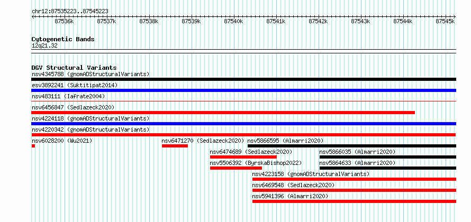This screenshot has height=222, width=471.
Task: Click the red nsv6456847 variant bar
Action: point(223,113)
